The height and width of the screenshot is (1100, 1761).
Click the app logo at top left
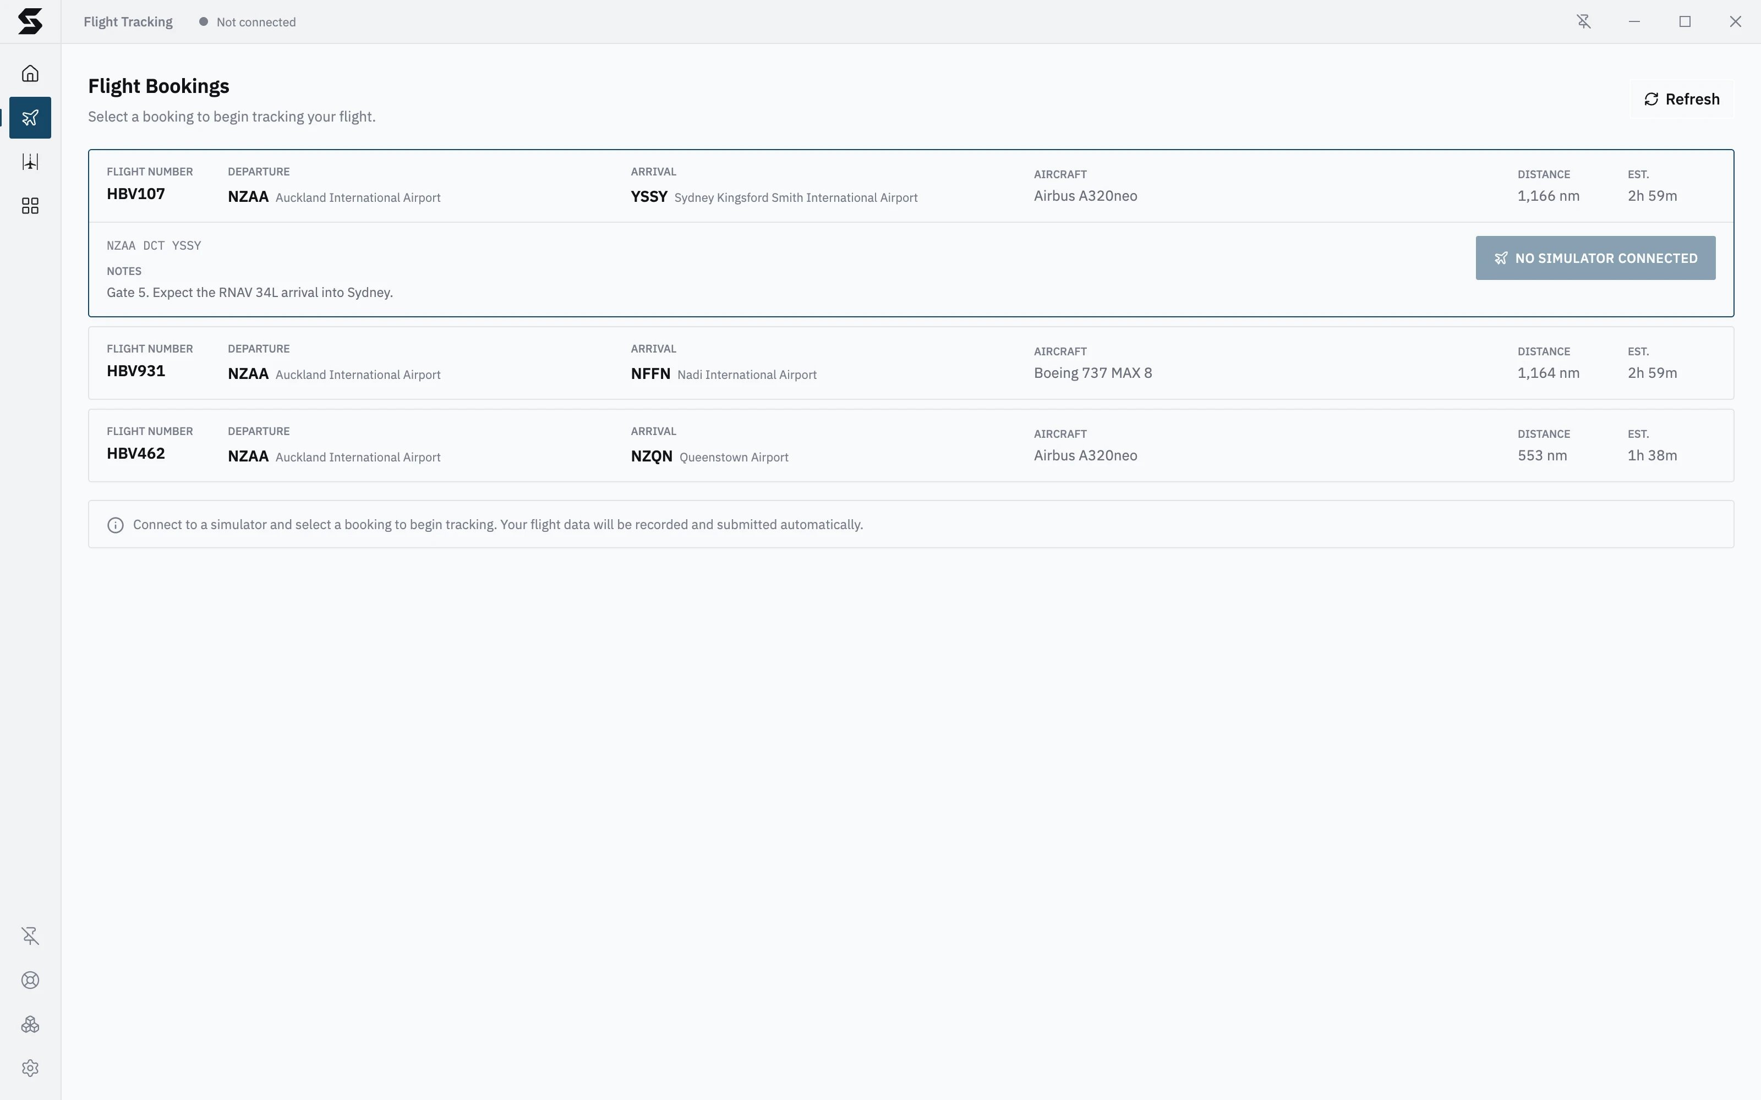click(x=30, y=22)
